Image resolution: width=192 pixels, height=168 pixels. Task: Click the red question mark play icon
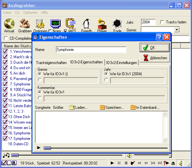pyautogui.click(x=166, y=163)
